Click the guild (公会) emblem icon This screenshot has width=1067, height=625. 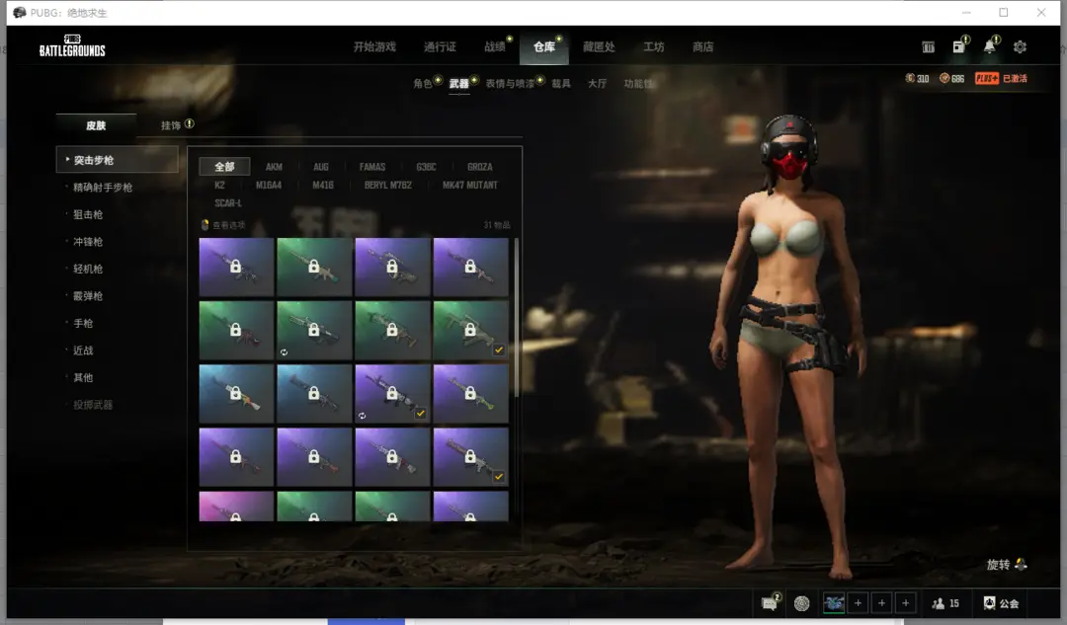click(990, 603)
